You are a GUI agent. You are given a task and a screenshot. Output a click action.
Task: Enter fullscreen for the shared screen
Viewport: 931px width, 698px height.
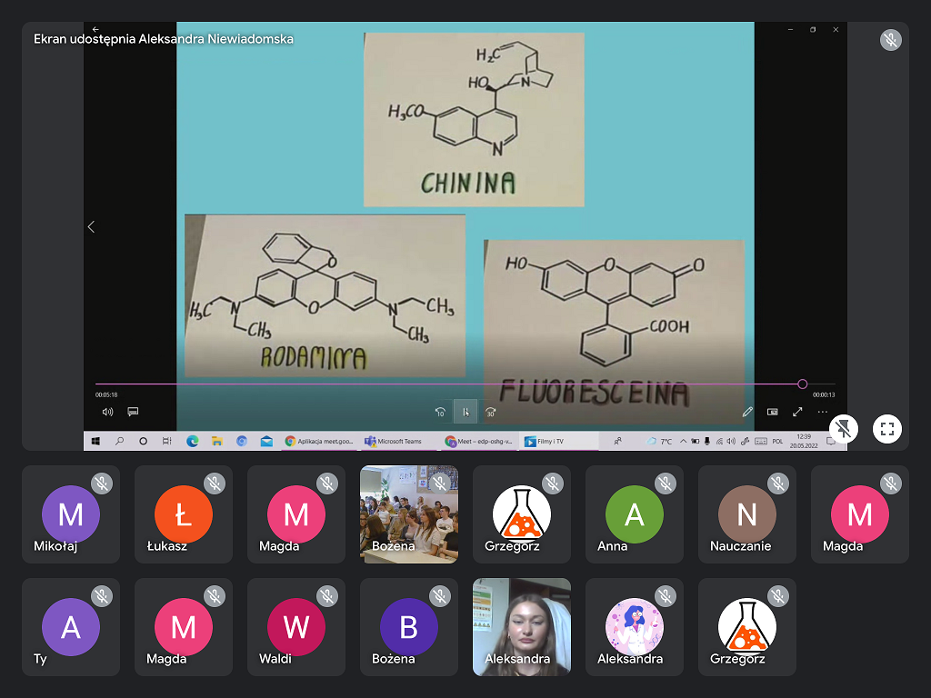[887, 429]
